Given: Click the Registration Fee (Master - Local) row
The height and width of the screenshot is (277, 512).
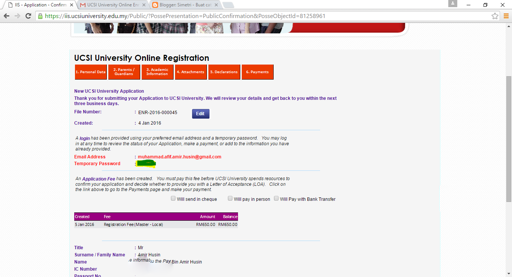Looking at the screenshot, I should 156,224.
